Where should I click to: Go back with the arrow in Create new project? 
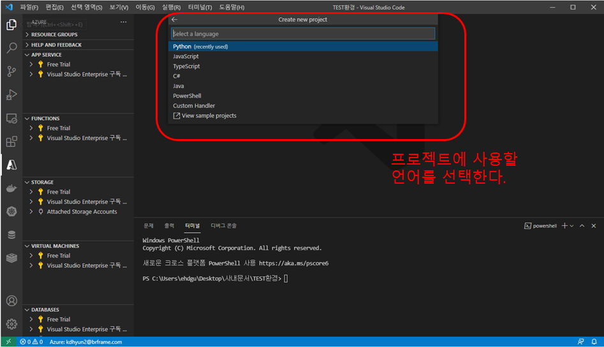175,20
